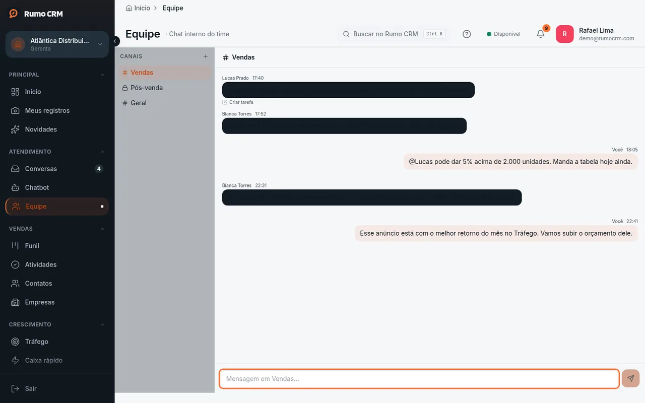Open Meus registros in sidebar
The height and width of the screenshot is (403, 645).
pos(57,111)
